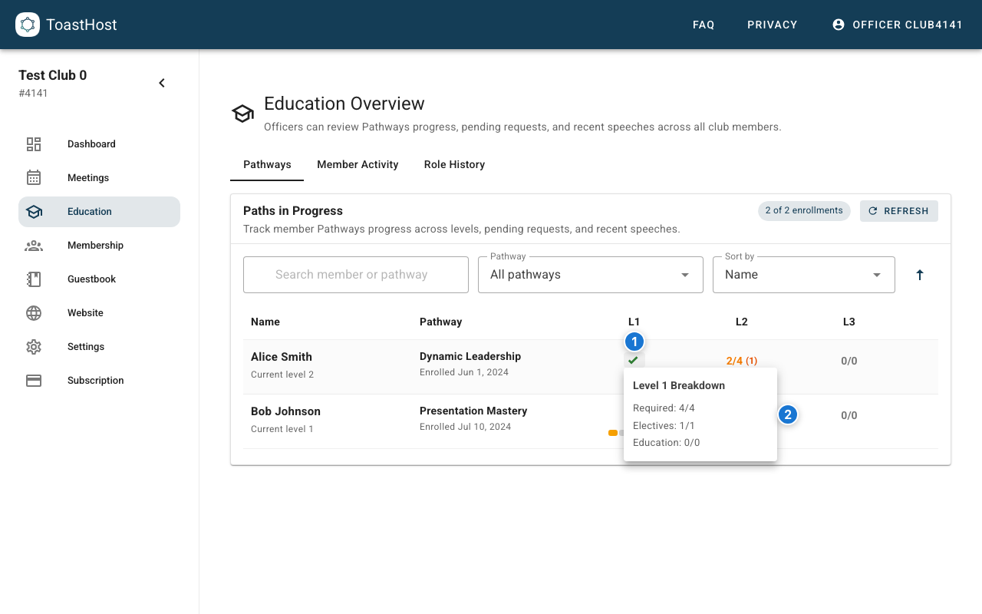Toggle sort direction arrow
The height and width of the screenshot is (614, 982).
click(x=920, y=275)
